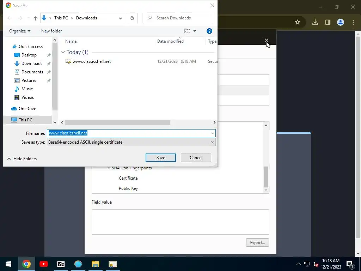Screen dimensions: 361x271
Task: Sort files by Name column
Action: pyautogui.click(x=71, y=41)
